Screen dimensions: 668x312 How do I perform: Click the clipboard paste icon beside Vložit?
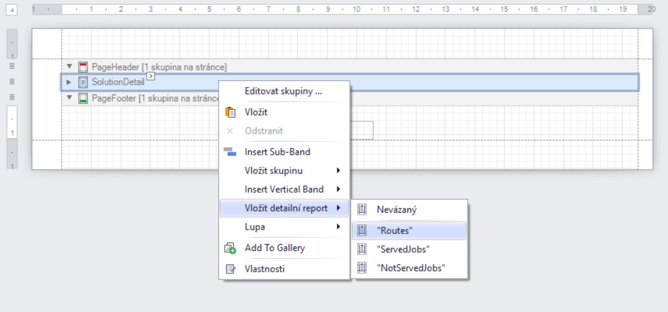point(230,112)
